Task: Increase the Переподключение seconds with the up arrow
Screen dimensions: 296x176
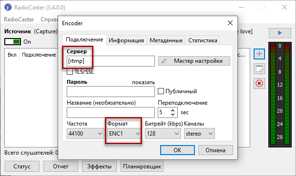Action: click(173, 110)
